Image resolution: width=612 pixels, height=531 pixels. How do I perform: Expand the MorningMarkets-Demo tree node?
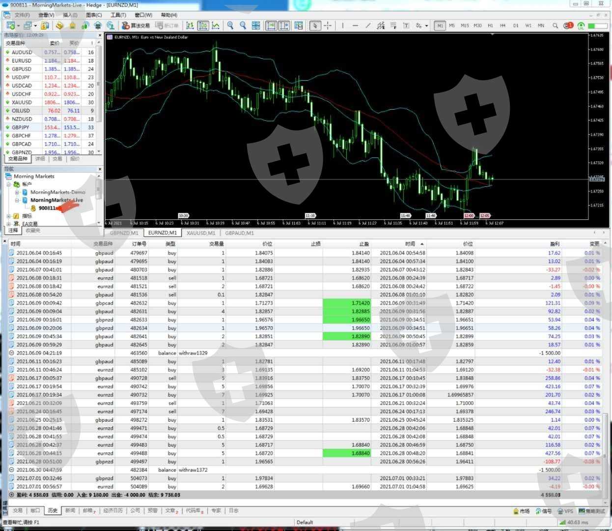17,192
